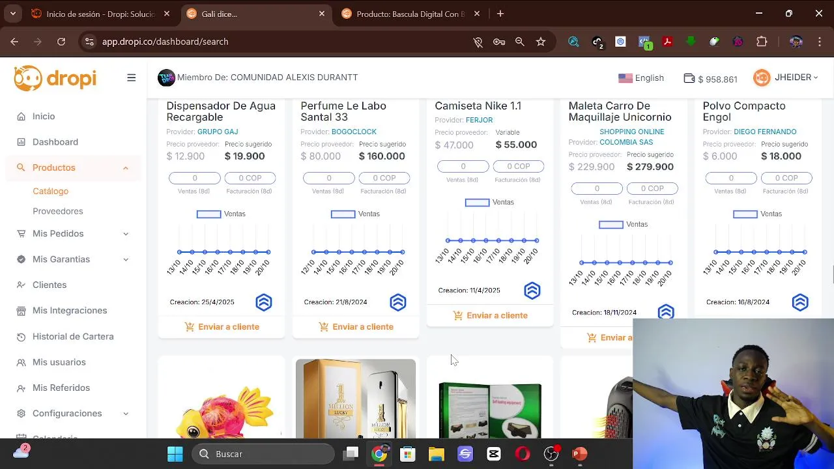
Task: Click the taskbar Buscar search box
Action: (x=263, y=454)
